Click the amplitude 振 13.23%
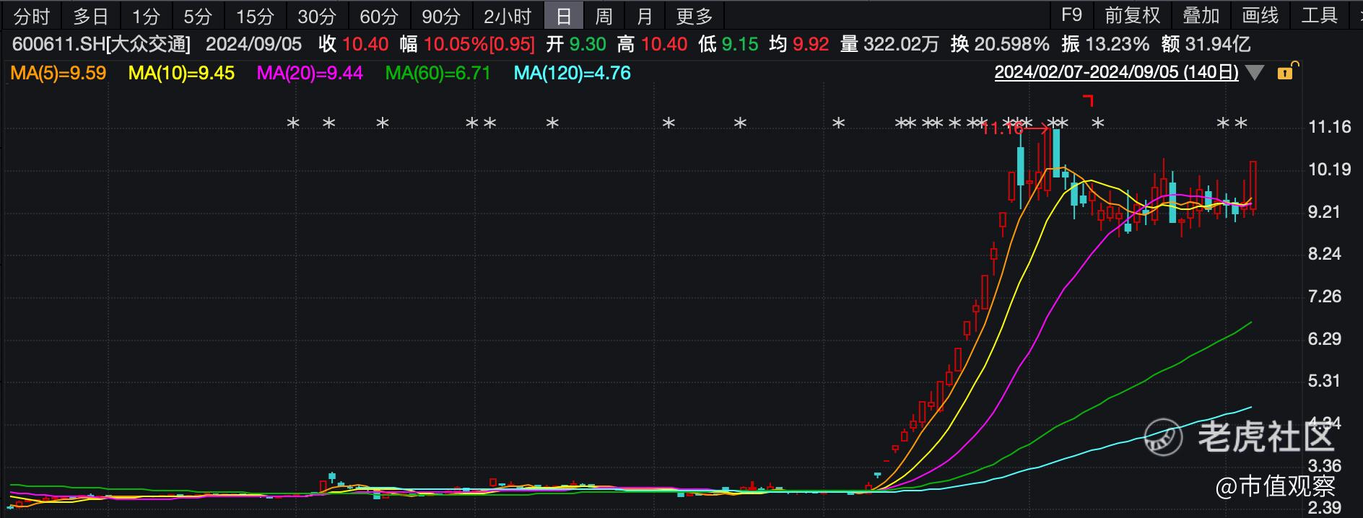 [x=1105, y=44]
